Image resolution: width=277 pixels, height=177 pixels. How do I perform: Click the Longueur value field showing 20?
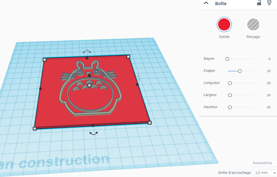coord(268,83)
